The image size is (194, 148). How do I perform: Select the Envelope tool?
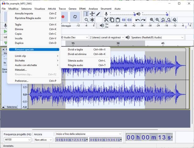[x=92, y=14]
